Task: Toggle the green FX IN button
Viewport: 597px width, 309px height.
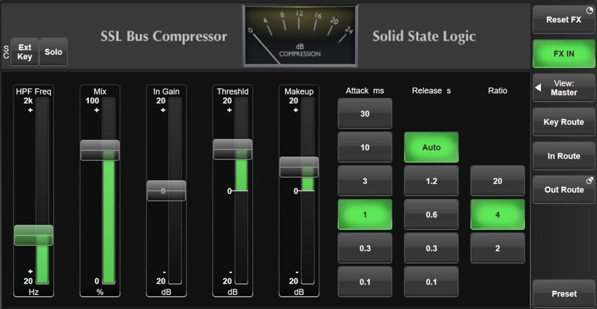Action: [x=564, y=54]
